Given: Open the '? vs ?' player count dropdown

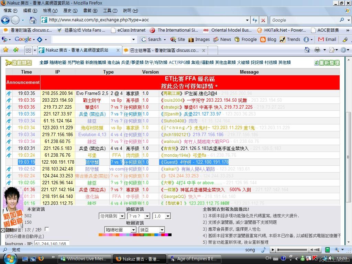Looking at the screenshot, I should tap(139, 216).
